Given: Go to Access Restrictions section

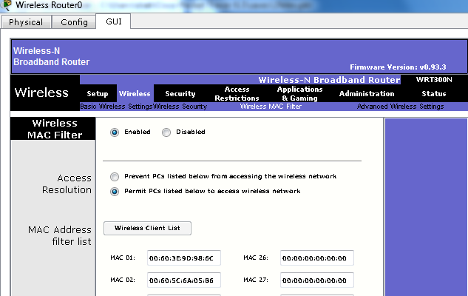Looking at the screenshot, I should tap(237, 94).
